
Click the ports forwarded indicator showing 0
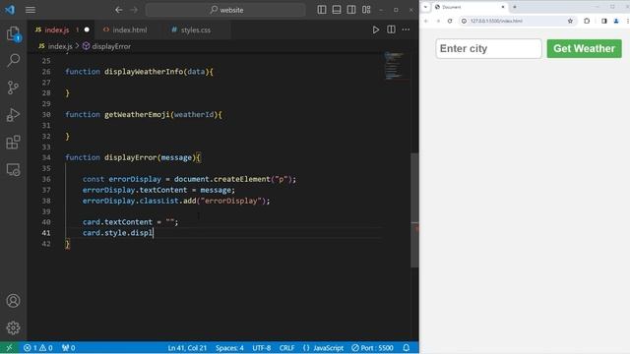[68, 348]
